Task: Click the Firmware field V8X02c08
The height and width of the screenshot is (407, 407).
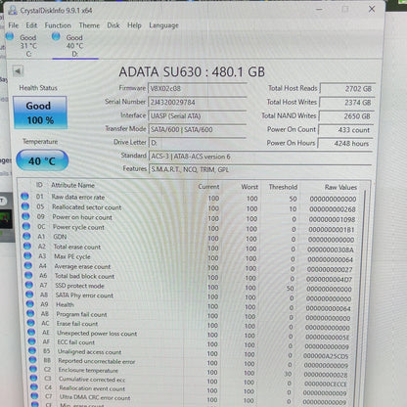Action: [x=198, y=88]
